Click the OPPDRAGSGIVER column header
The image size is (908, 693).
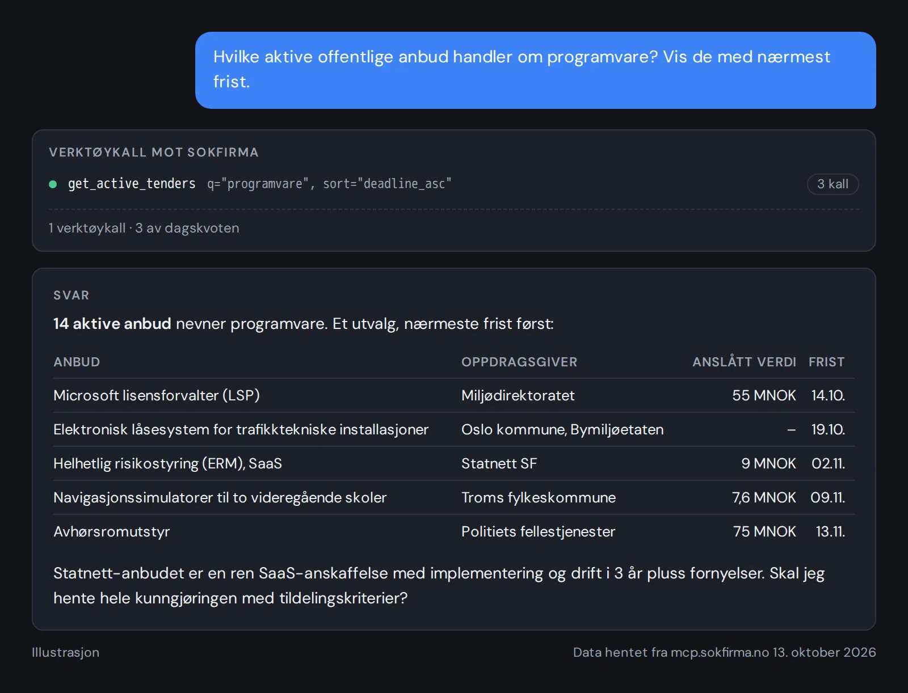click(x=519, y=362)
